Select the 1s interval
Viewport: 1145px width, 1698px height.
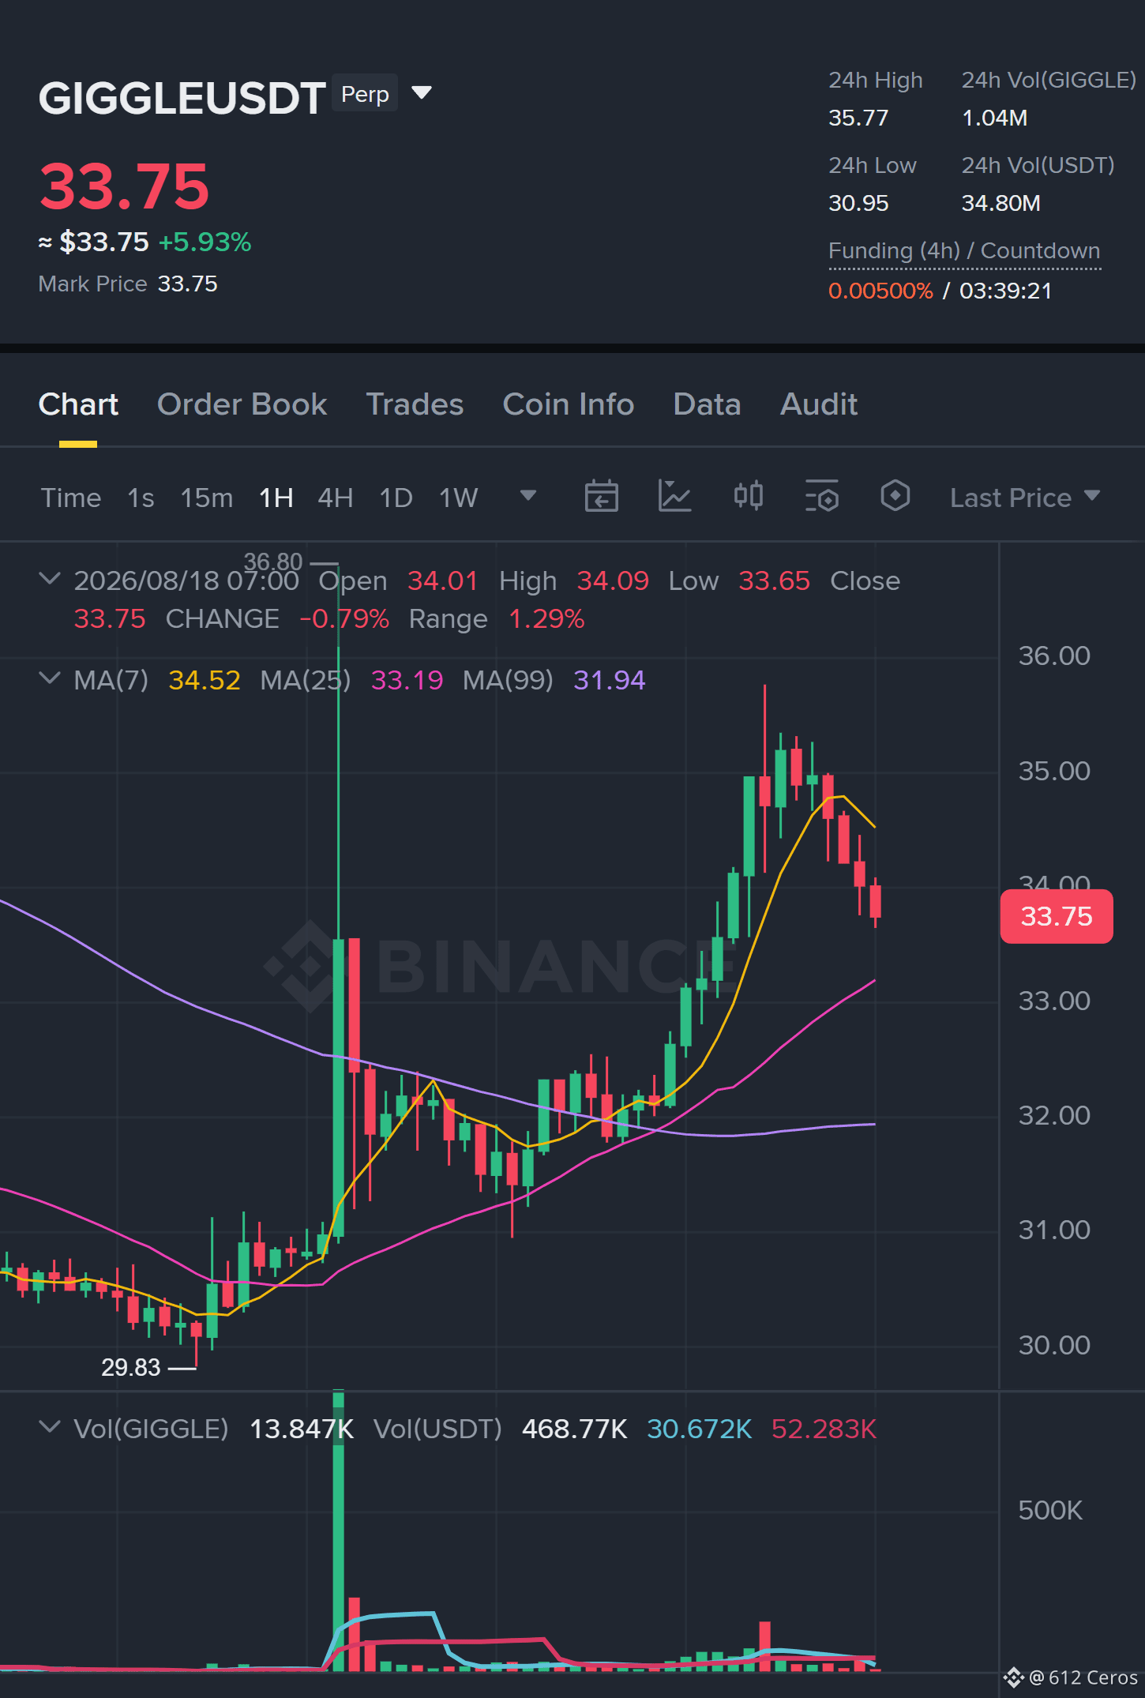[141, 498]
